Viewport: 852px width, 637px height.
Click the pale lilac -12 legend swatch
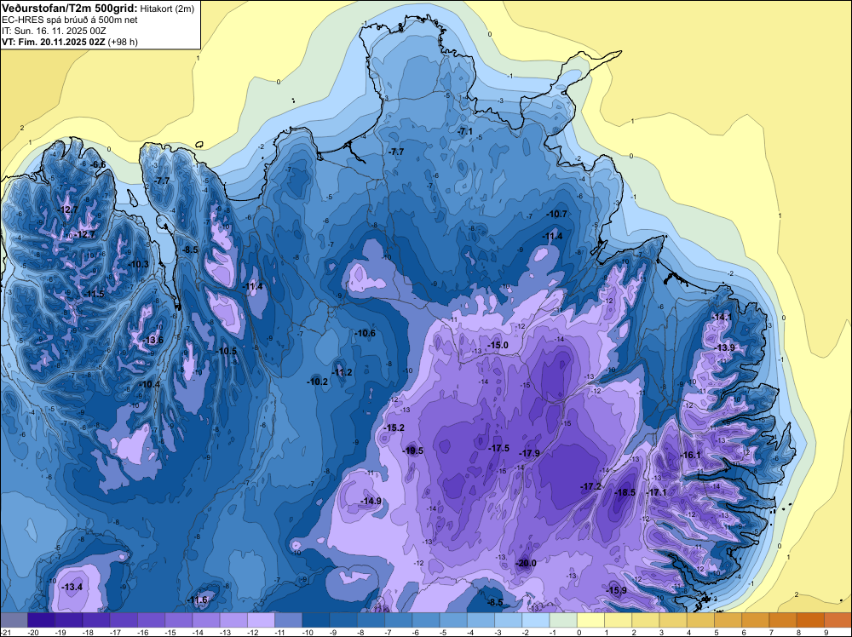click(x=261, y=620)
